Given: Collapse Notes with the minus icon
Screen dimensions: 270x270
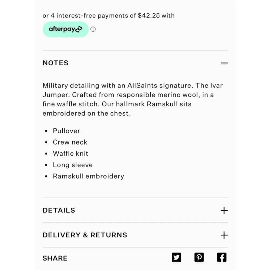Looking at the screenshot, I should coord(224,63).
